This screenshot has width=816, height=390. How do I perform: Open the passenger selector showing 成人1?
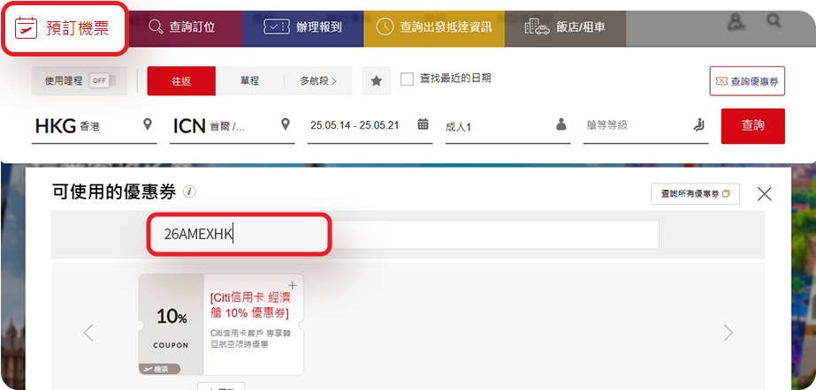click(504, 126)
